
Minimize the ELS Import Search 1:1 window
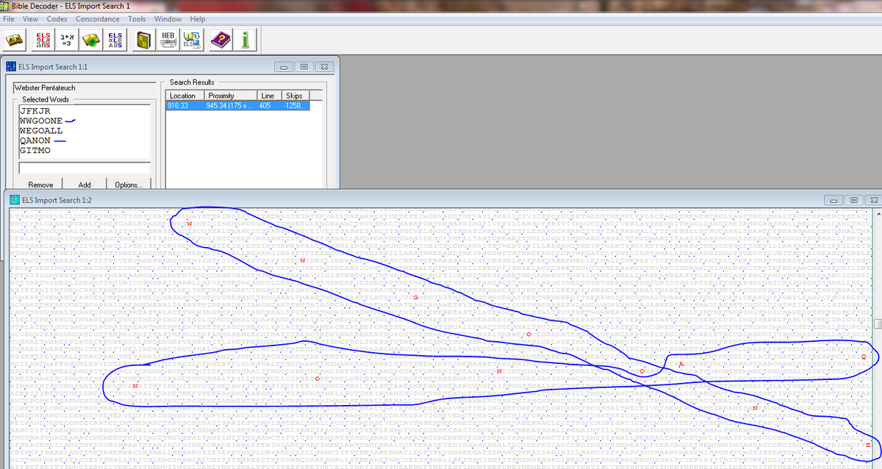coord(285,67)
